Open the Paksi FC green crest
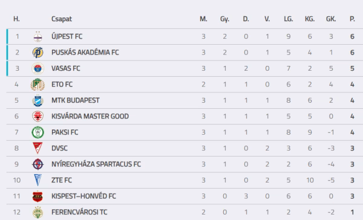The width and height of the screenshot is (363, 220). [38, 132]
